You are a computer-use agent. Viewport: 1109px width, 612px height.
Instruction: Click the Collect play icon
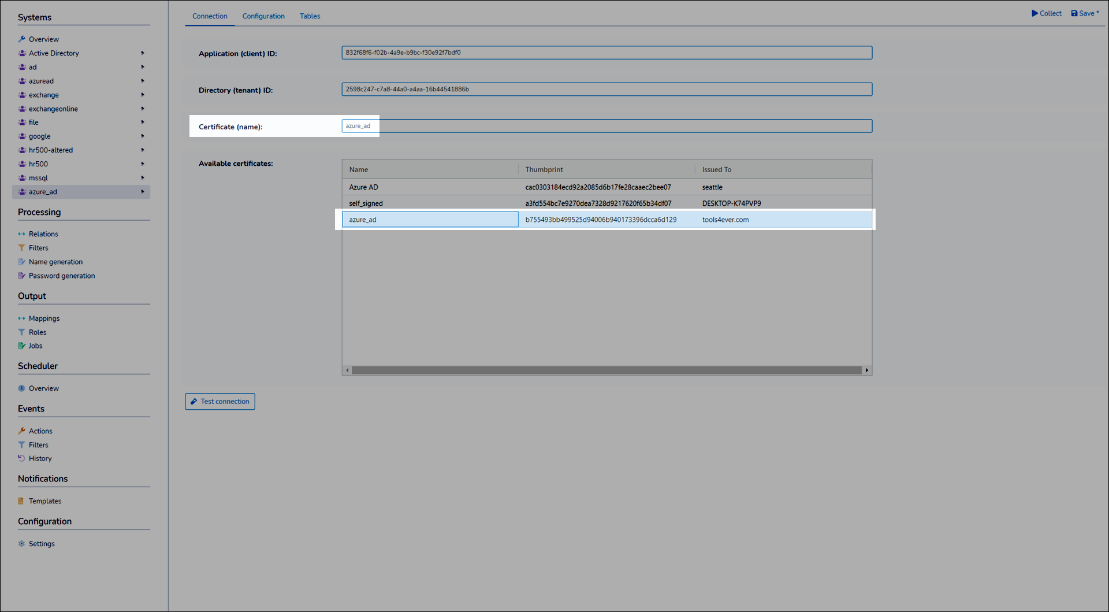[1034, 13]
